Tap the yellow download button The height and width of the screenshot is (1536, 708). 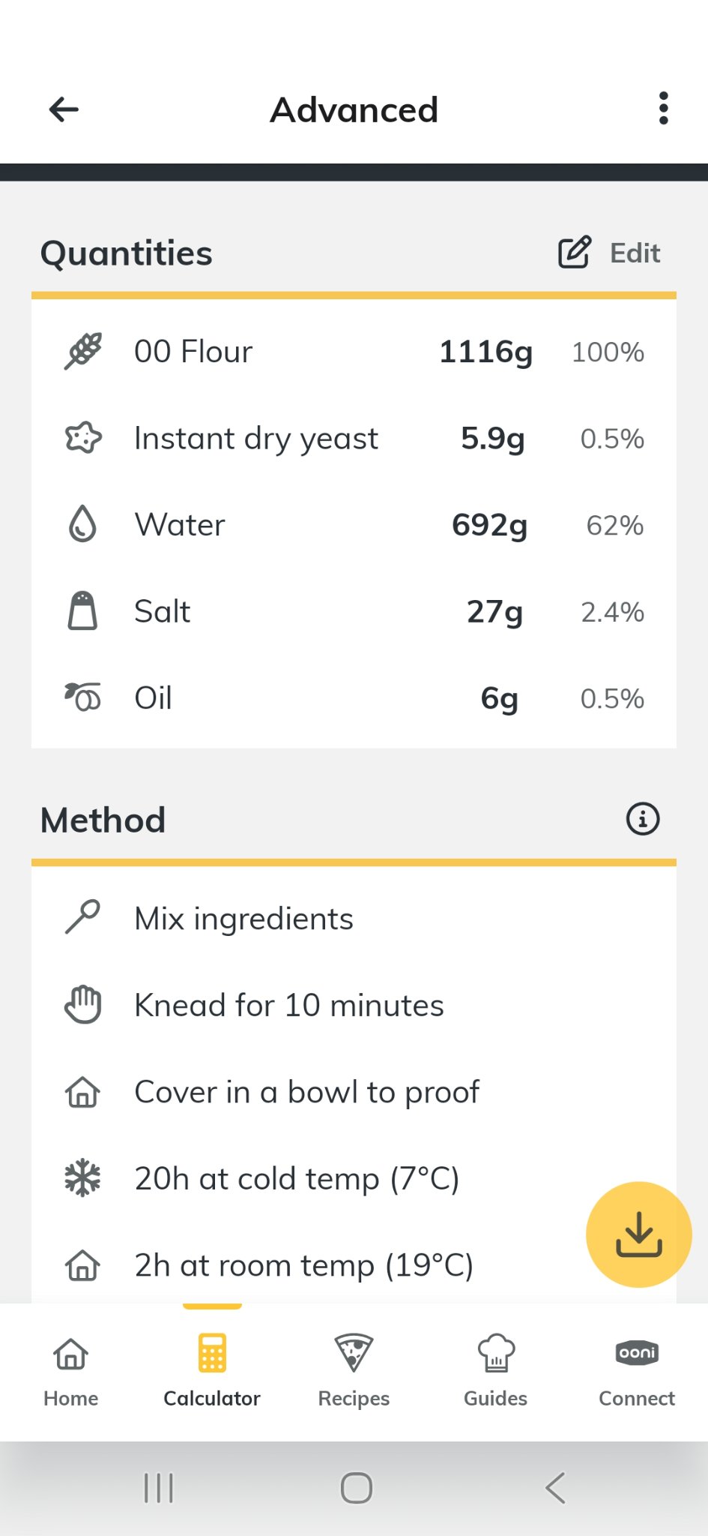(x=638, y=1234)
